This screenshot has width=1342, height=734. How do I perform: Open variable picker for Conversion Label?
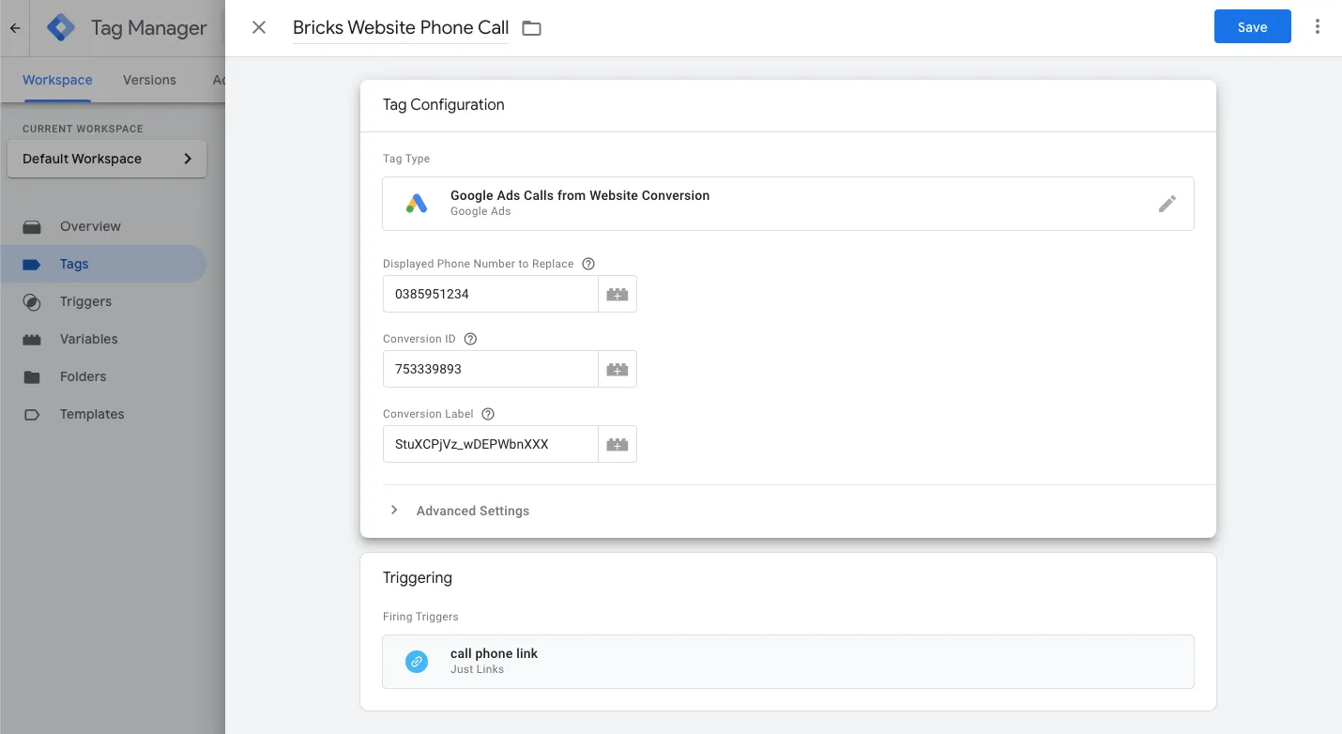(618, 443)
